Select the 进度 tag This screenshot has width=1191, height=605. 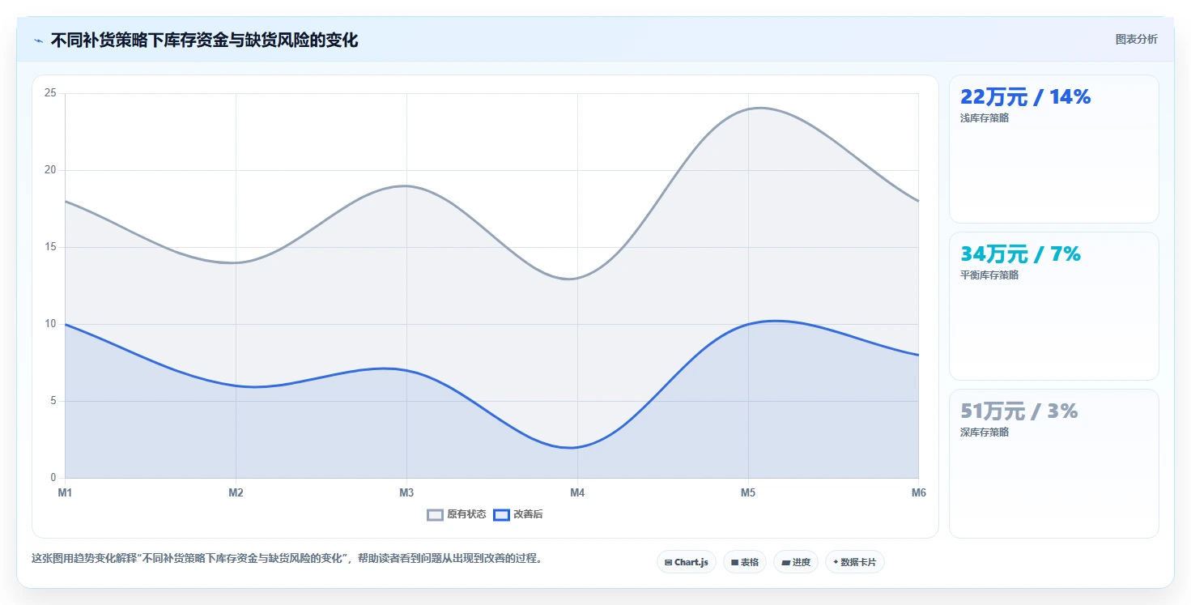tap(795, 562)
